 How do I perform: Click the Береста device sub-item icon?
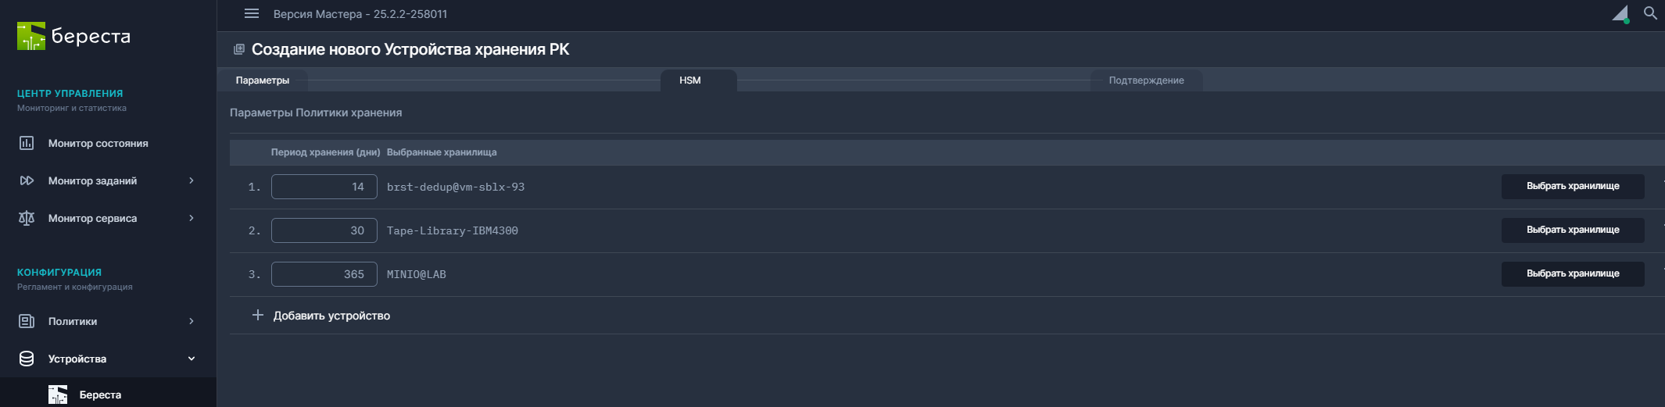pyautogui.click(x=58, y=395)
